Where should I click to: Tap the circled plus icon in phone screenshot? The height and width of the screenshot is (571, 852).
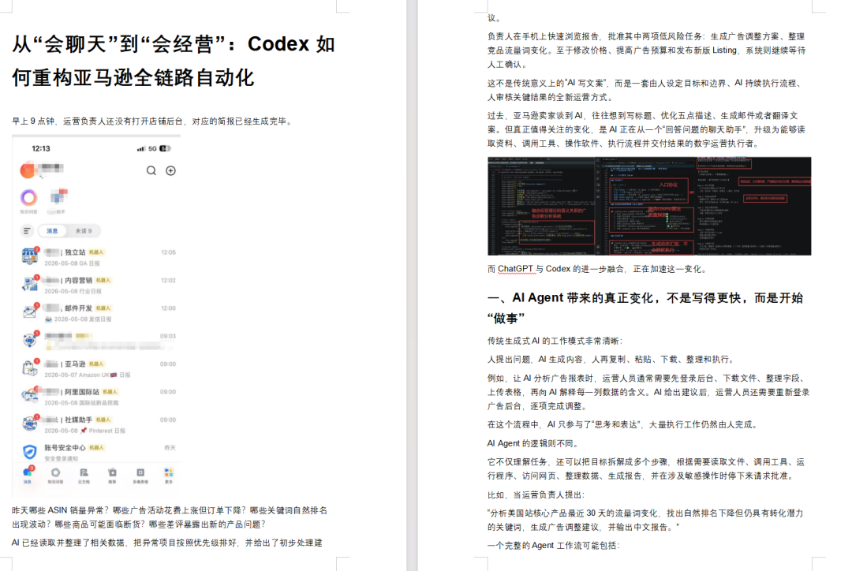pyautogui.click(x=170, y=170)
